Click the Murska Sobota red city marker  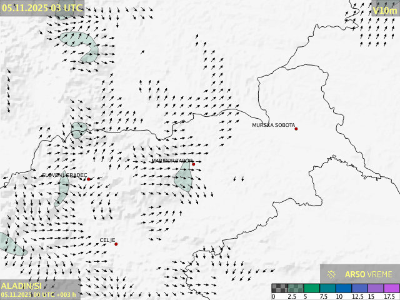(296, 129)
